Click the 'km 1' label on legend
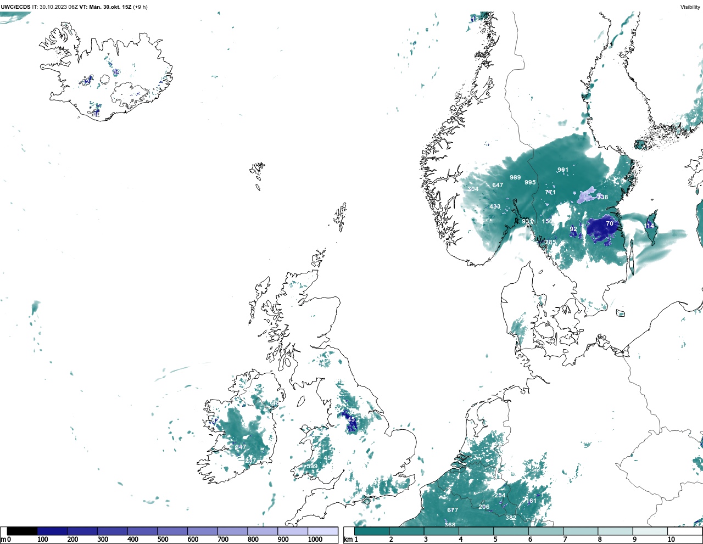 click(x=350, y=540)
